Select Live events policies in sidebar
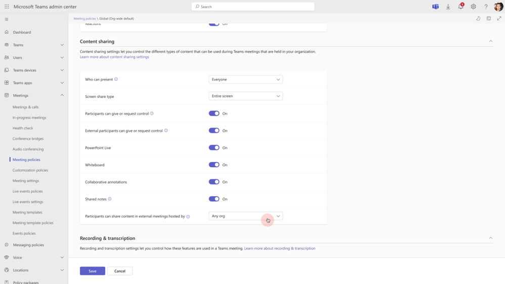This screenshot has width=505, height=284. pos(28,192)
